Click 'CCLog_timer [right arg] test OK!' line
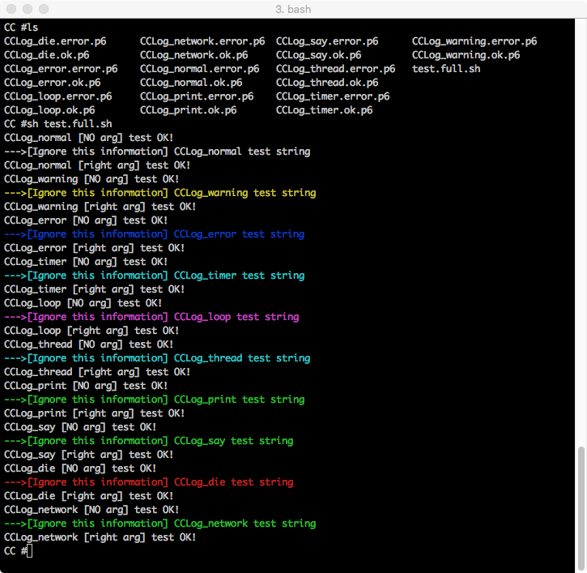587x573 pixels. click(95, 289)
